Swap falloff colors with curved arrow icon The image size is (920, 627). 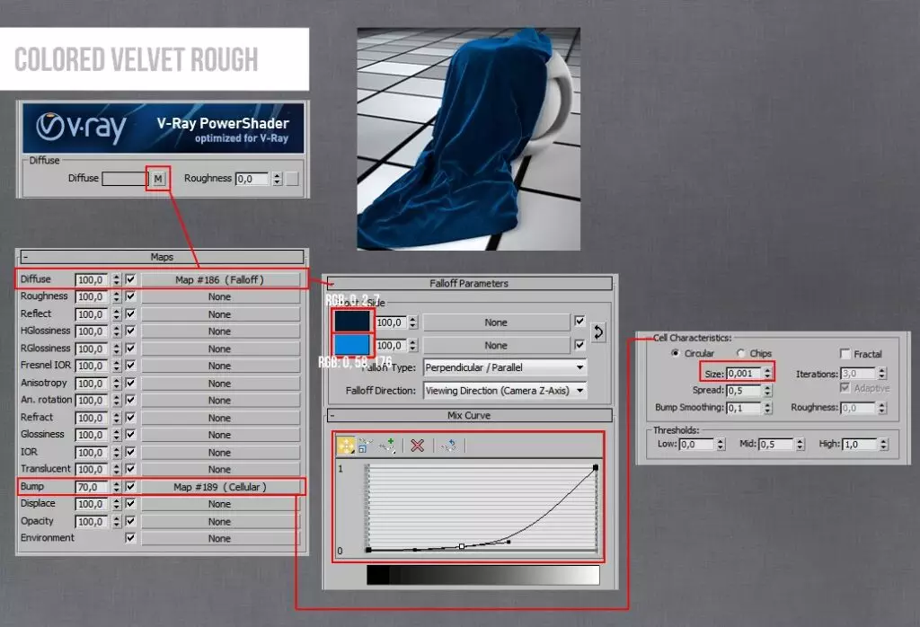coord(597,333)
